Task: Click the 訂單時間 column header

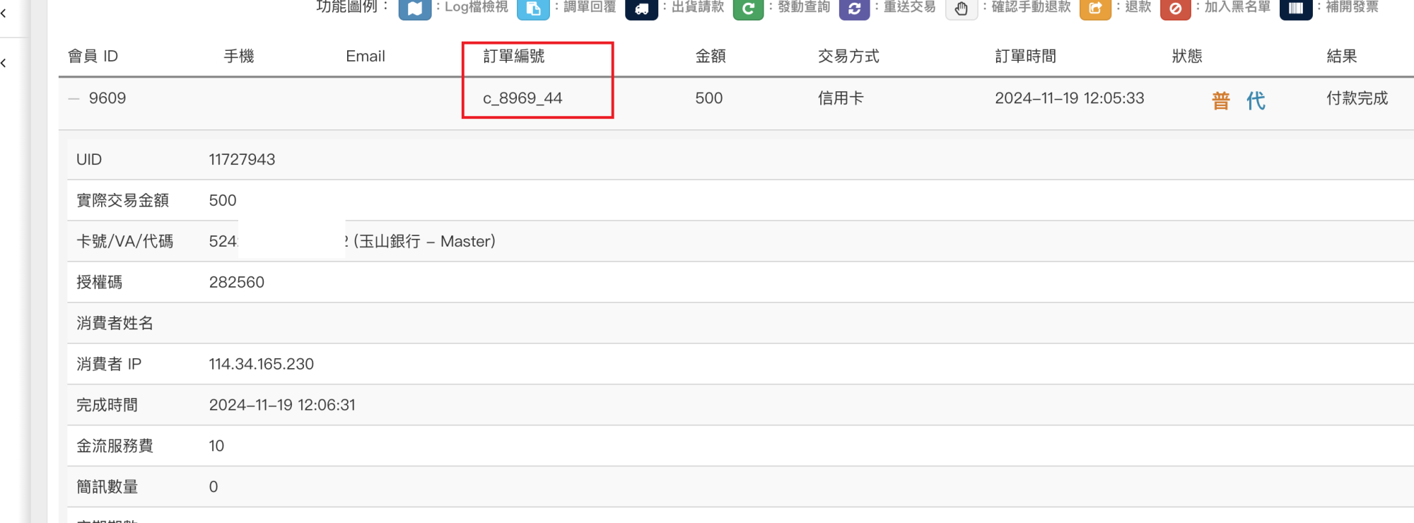Action: 1025,57
